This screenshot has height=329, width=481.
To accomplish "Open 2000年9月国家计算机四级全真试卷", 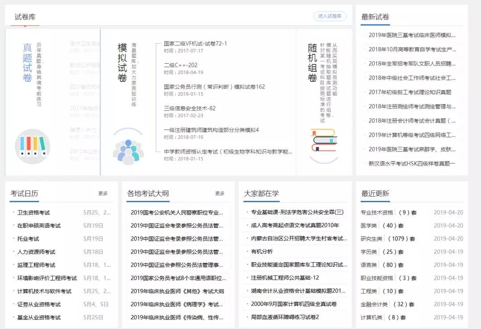I will (294, 304).
